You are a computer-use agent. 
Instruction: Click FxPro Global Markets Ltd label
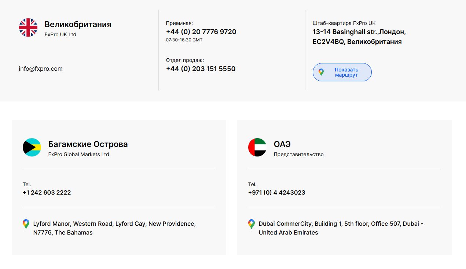pos(78,154)
